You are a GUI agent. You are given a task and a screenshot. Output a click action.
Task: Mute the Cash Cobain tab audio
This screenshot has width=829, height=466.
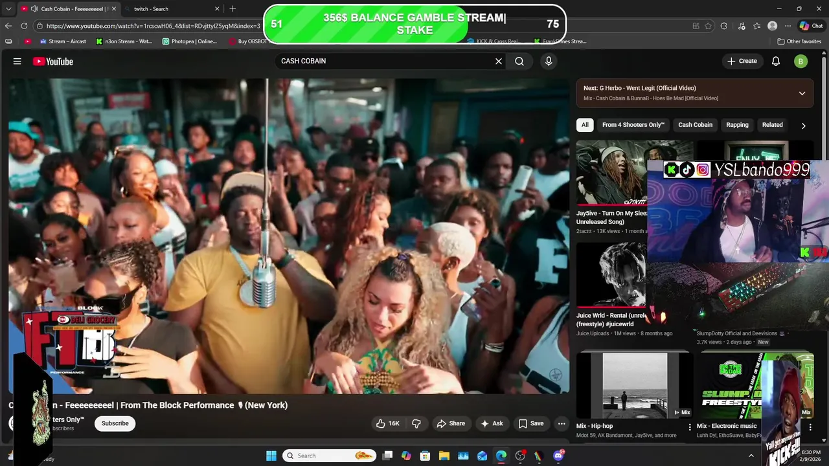34,9
